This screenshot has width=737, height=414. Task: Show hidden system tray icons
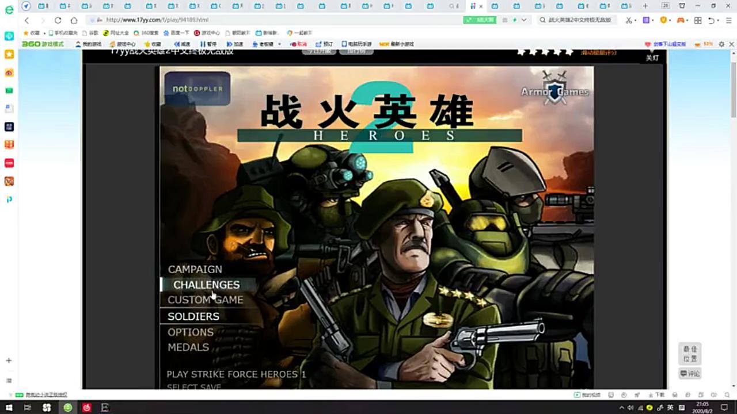621,407
